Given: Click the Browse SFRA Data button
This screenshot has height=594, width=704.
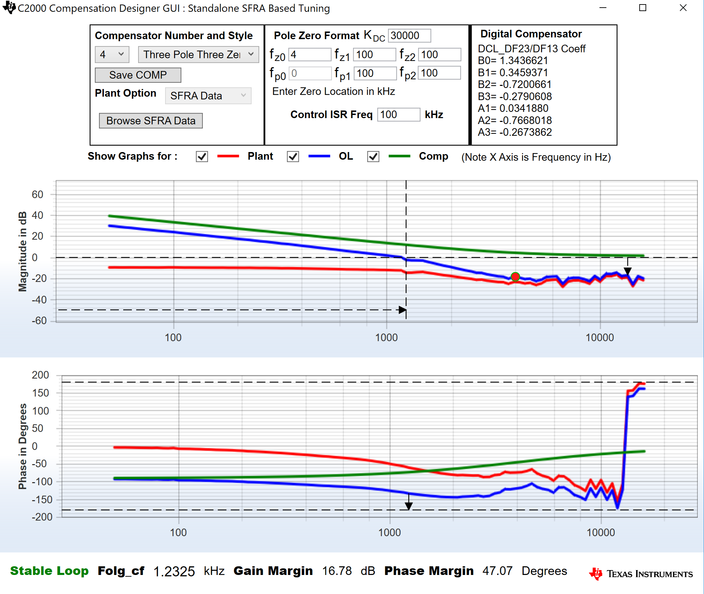Looking at the screenshot, I should coord(151,121).
